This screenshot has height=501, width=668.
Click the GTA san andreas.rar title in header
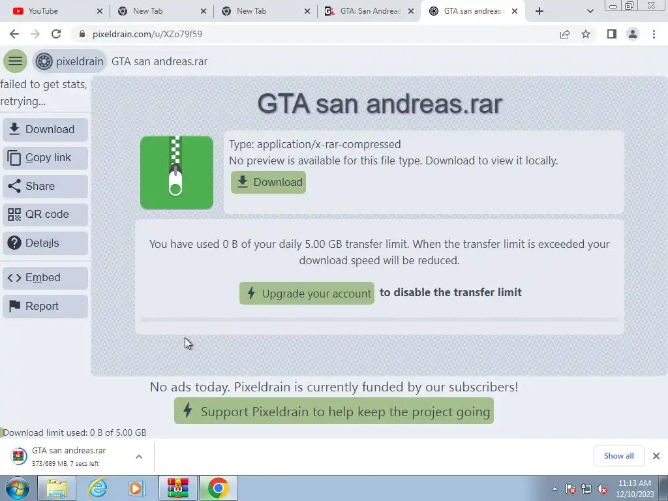point(159,61)
